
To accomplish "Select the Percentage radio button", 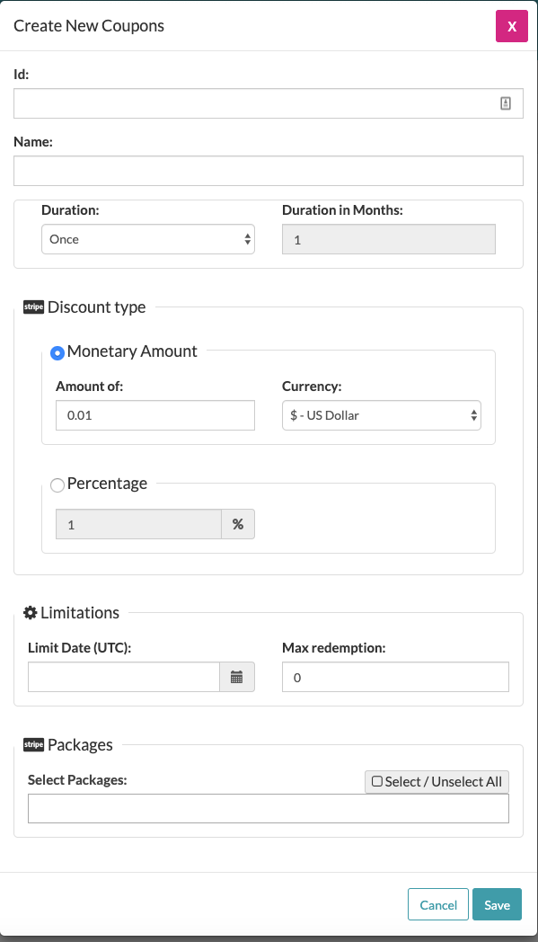I will [57, 485].
